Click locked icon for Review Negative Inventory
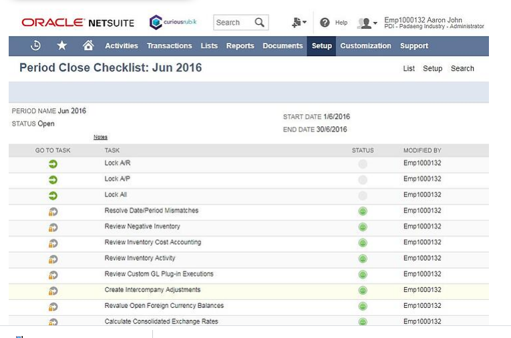The height and width of the screenshot is (338, 511). pyautogui.click(x=53, y=228)
